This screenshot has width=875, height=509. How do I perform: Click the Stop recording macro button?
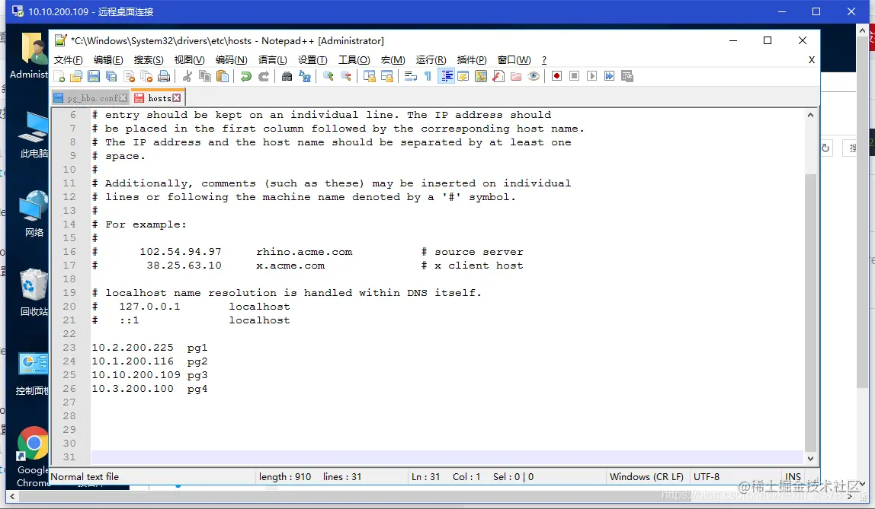(574, 76)
